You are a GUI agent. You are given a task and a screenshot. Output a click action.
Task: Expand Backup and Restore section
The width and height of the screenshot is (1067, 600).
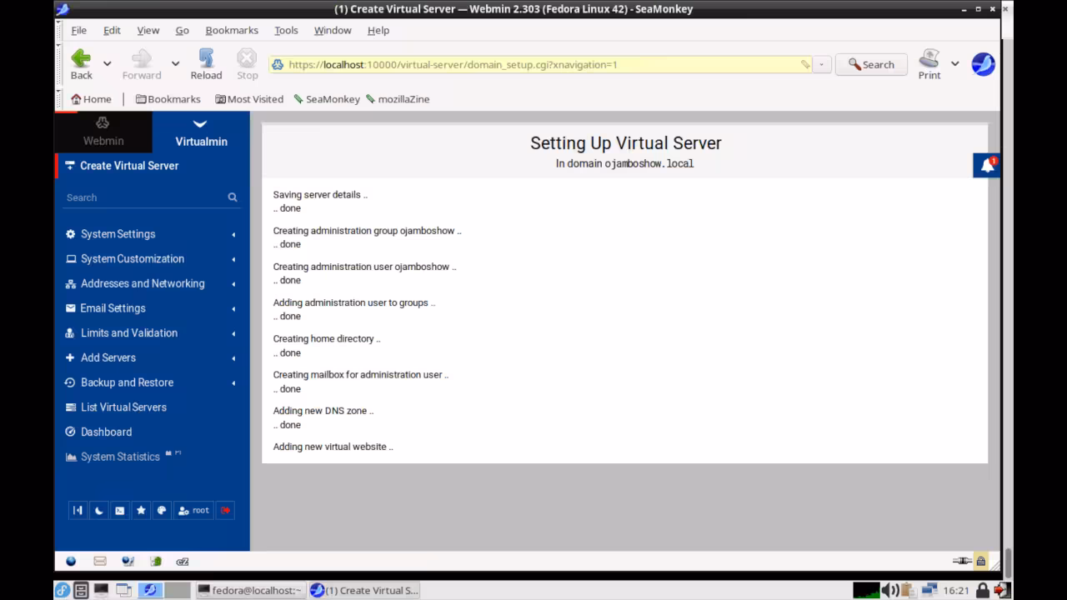(x=152, y=382)
